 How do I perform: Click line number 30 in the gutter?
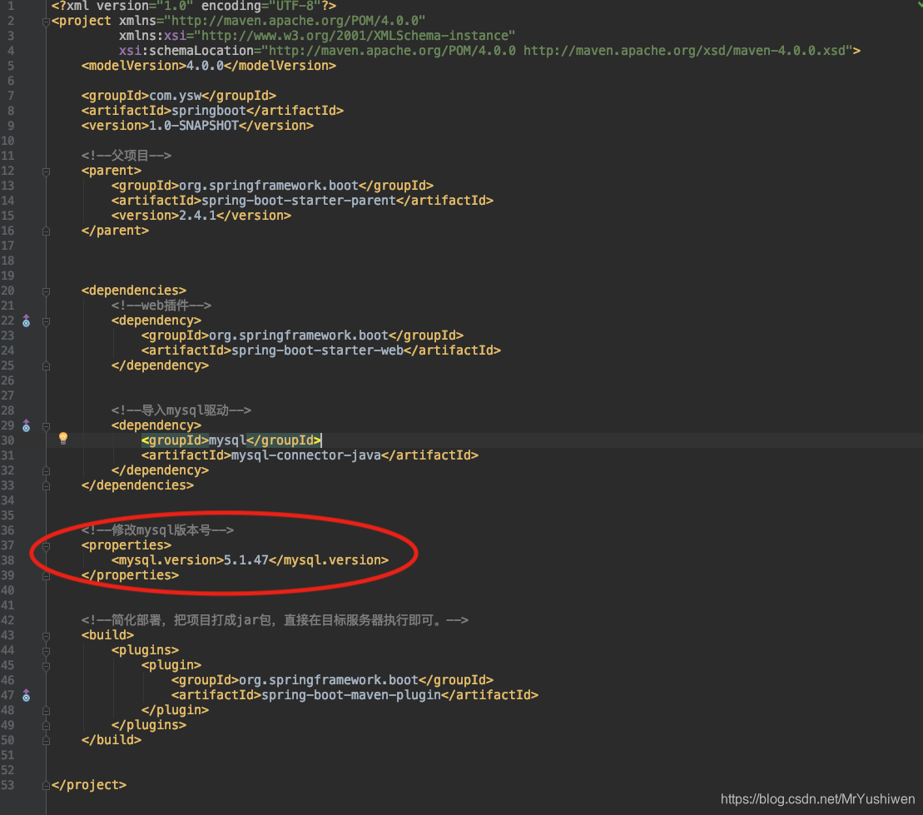pyautogui.click(x=7, y=440)
